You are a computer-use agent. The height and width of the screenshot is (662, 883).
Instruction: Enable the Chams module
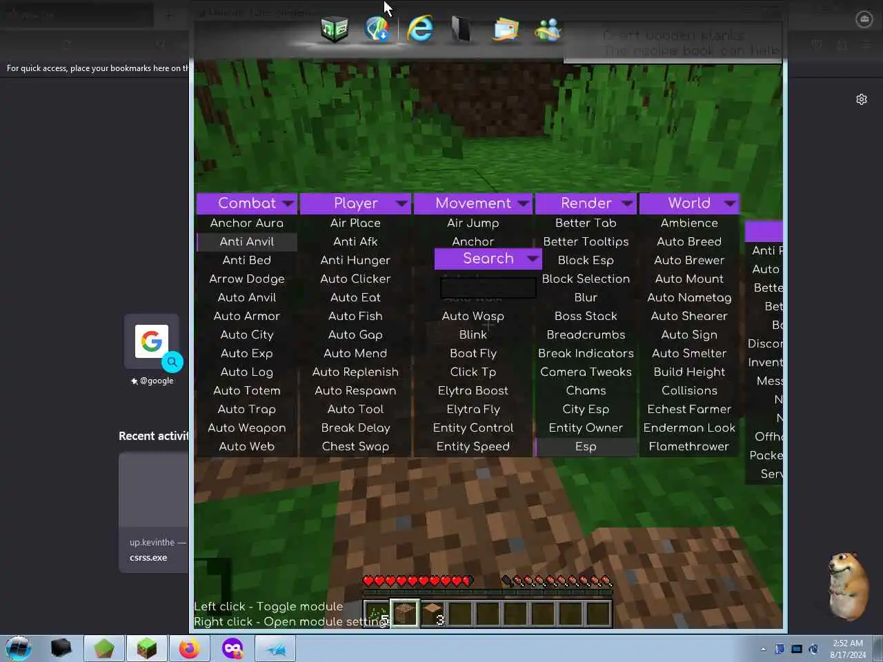pos(586,390)
